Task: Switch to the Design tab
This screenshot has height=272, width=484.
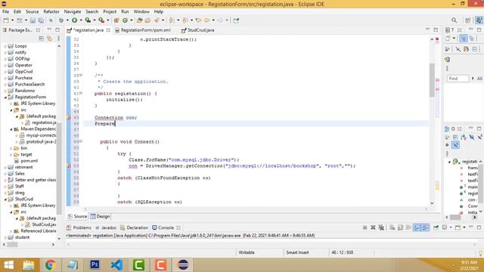Action: point(100,217)
